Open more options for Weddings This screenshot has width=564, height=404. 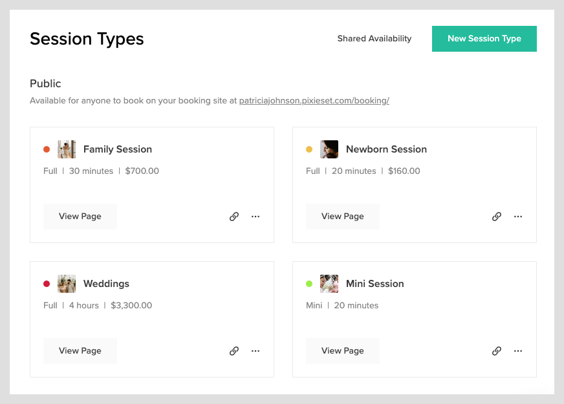coord(255,350)
